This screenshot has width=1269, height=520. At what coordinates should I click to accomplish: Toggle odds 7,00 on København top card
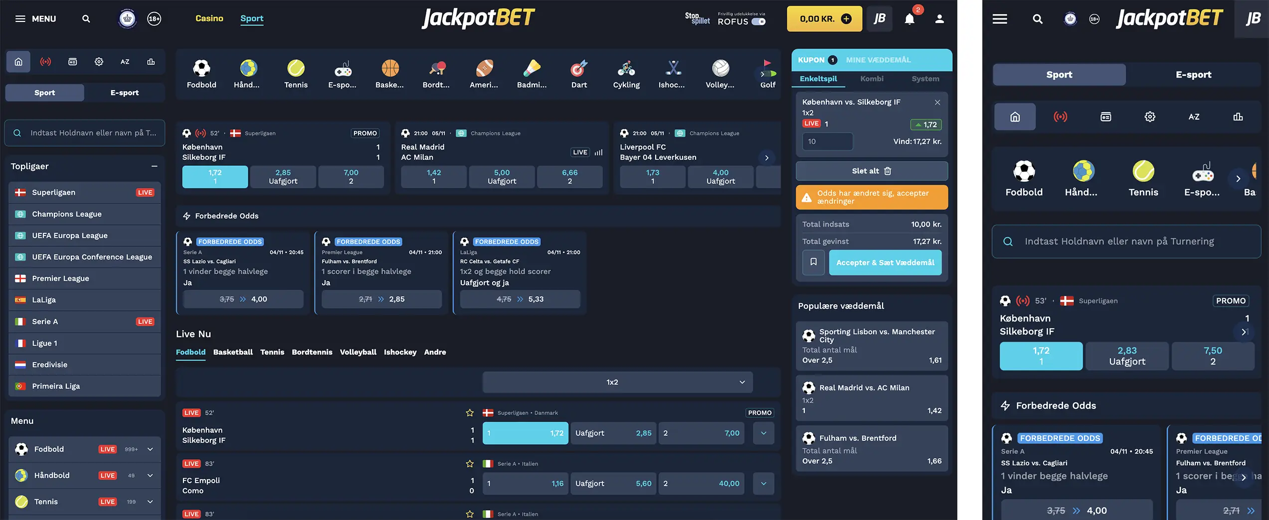tap(351, 177)
